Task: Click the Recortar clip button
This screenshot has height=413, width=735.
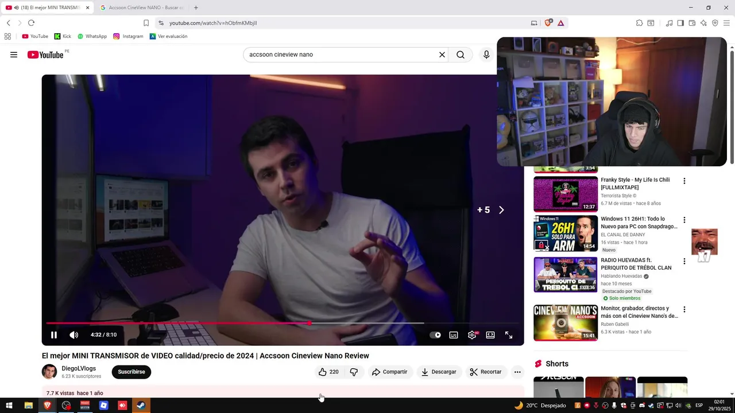Action: click(x=485, y=372)
